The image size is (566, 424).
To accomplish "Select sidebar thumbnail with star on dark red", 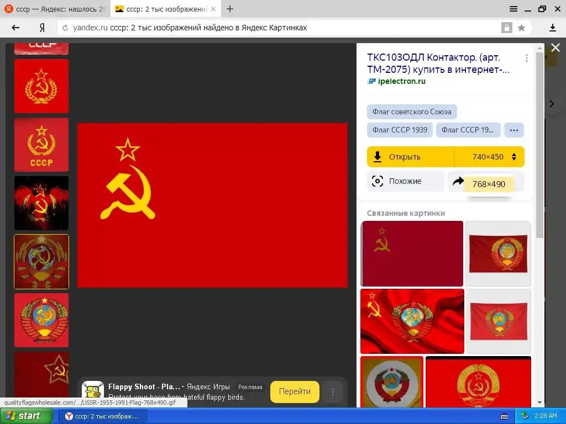I will point(41,375).
